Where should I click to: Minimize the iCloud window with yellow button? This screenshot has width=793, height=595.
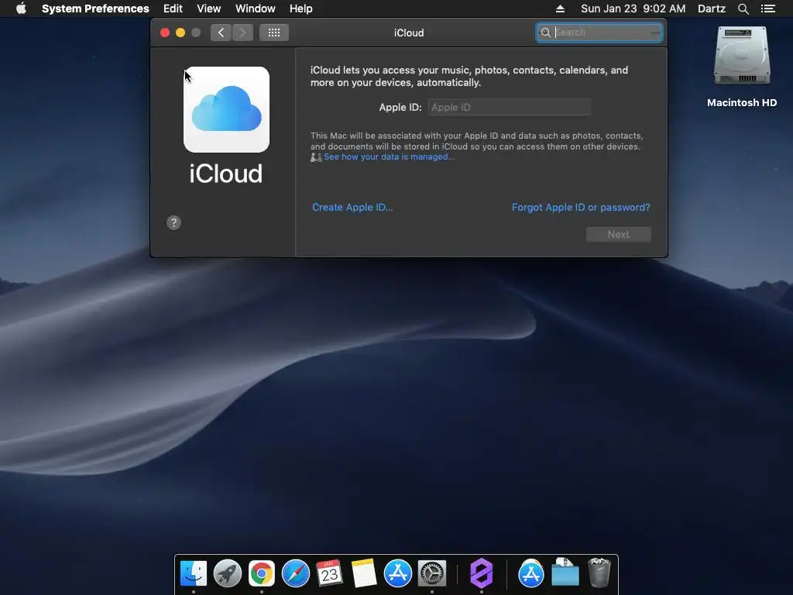[x=180, y=33]
